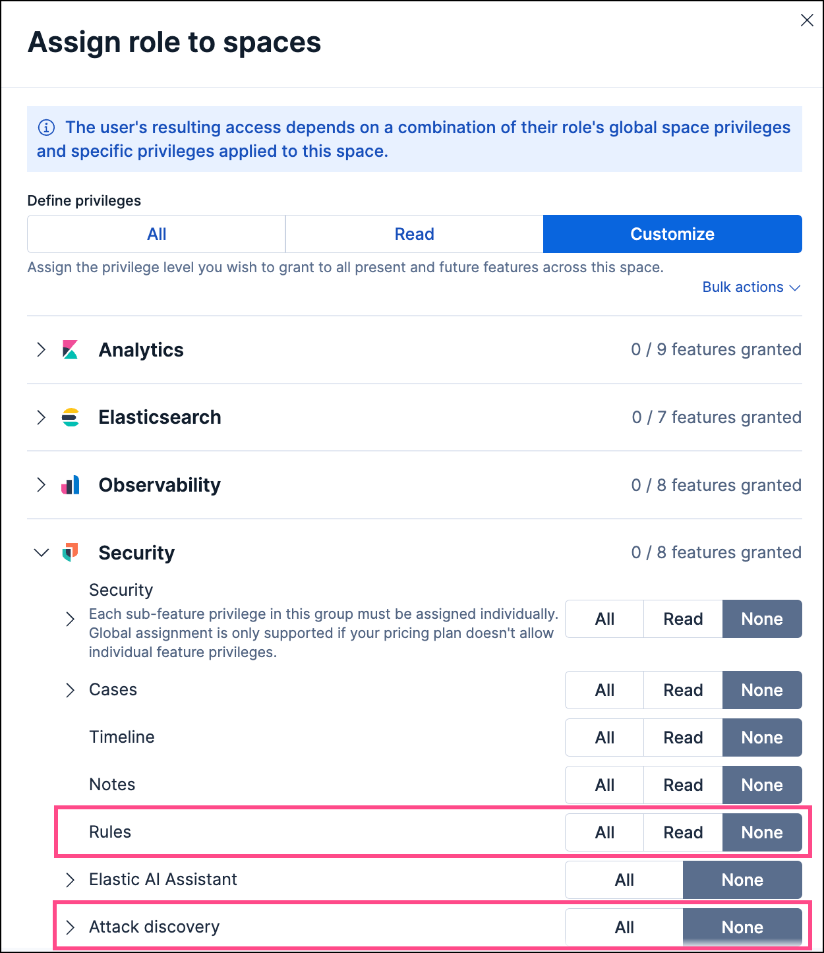Click the Security shield logo icon
Viewport: 824px width, 953px height.
pyautogui.click(x=70, y=552)
